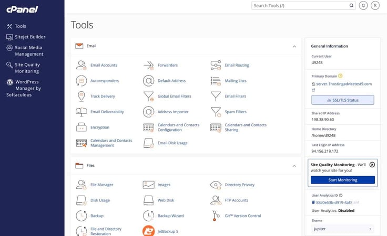This screenshot has height=236, width=387.
Task: Click Calendars and Contacts Sharing icon
Action: point(216,127)
